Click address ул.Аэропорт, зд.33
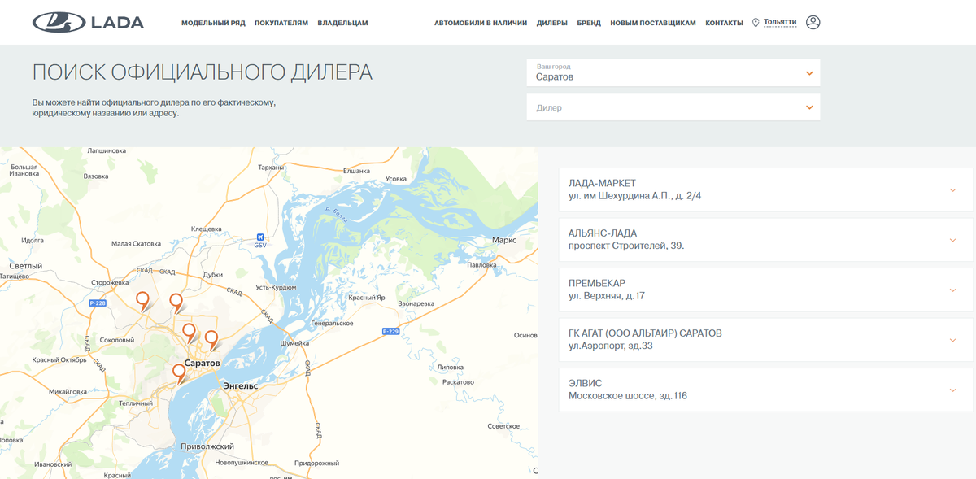Image resolution: width=976 pixels, height=479 pixels. [x=611, y=346]
